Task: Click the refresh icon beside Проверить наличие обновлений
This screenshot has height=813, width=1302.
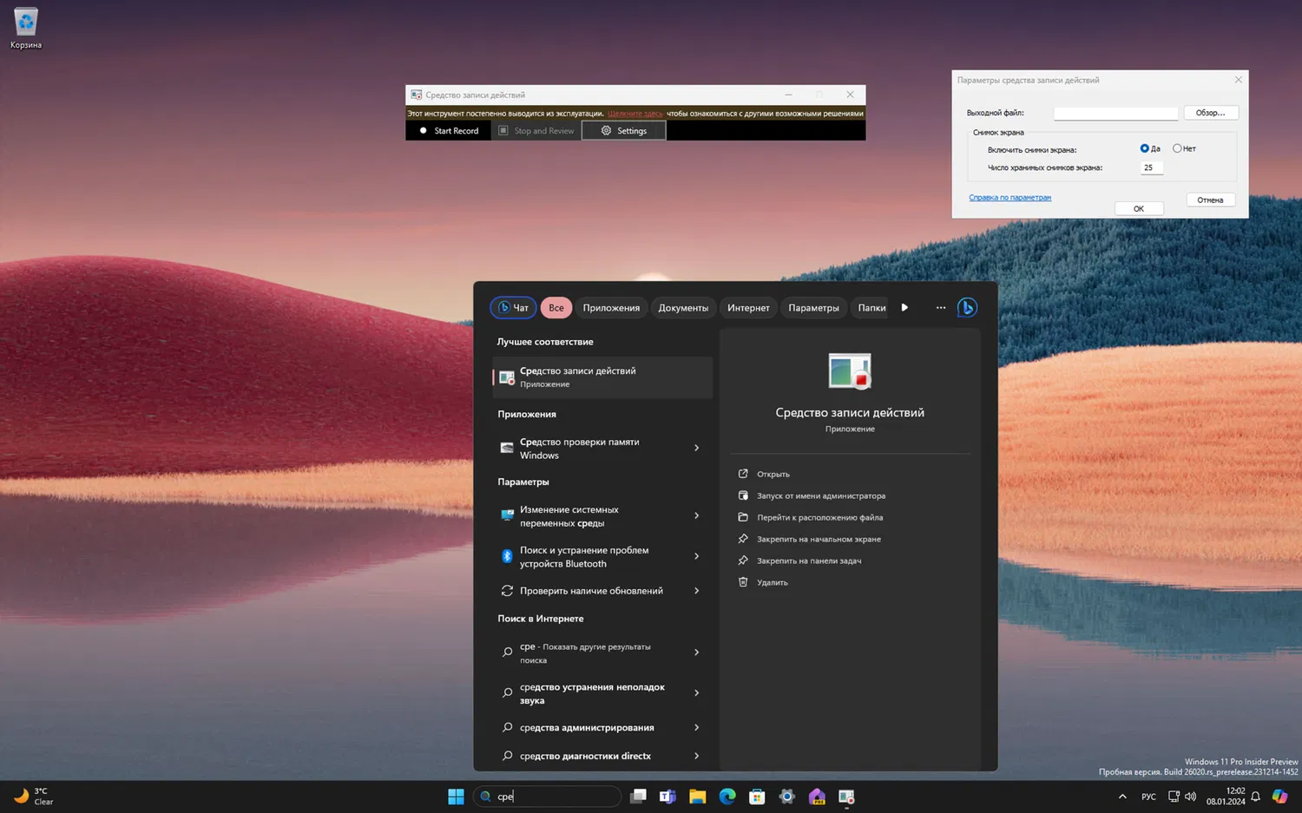Action: [507, 591]
